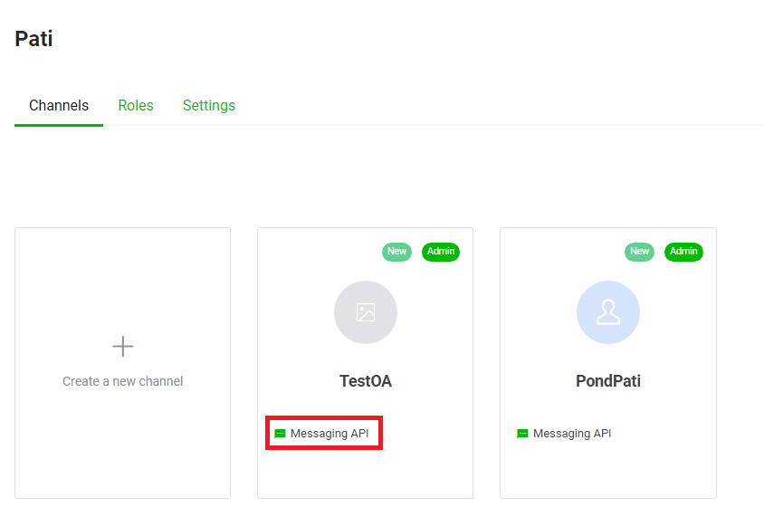Click the New badge on TestOA card

(x=396, y=252)
